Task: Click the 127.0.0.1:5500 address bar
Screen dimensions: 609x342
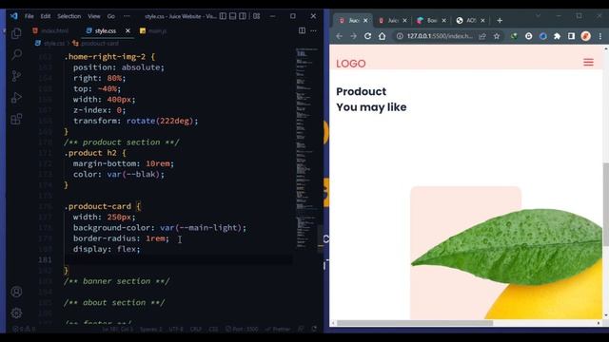Action: point(440,36)
